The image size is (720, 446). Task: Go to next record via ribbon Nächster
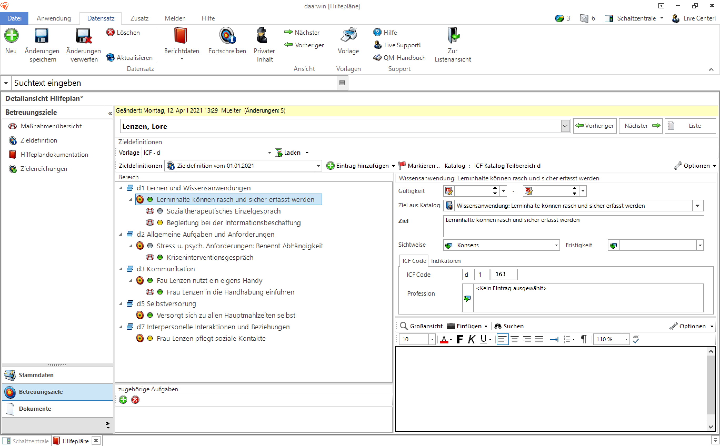click(x=302, y=32)
